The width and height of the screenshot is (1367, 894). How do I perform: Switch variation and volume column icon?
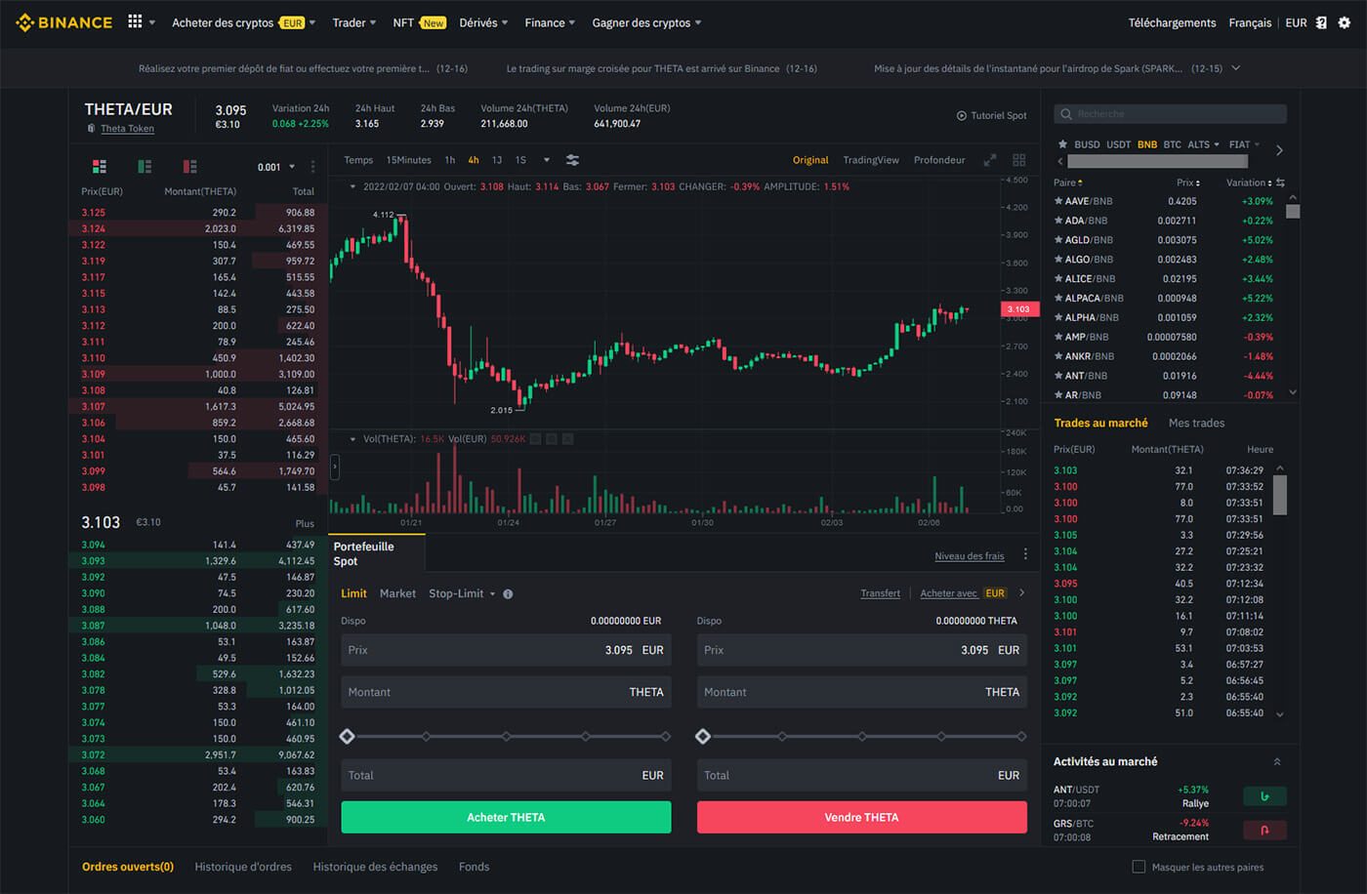pos(1280,183)
